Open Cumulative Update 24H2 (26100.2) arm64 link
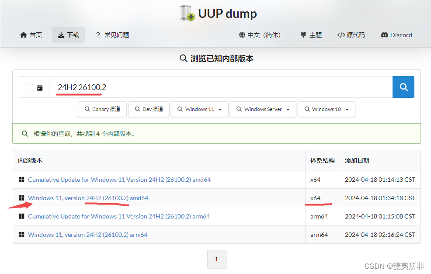Screen dimensions: 431x274 (119, 216)
